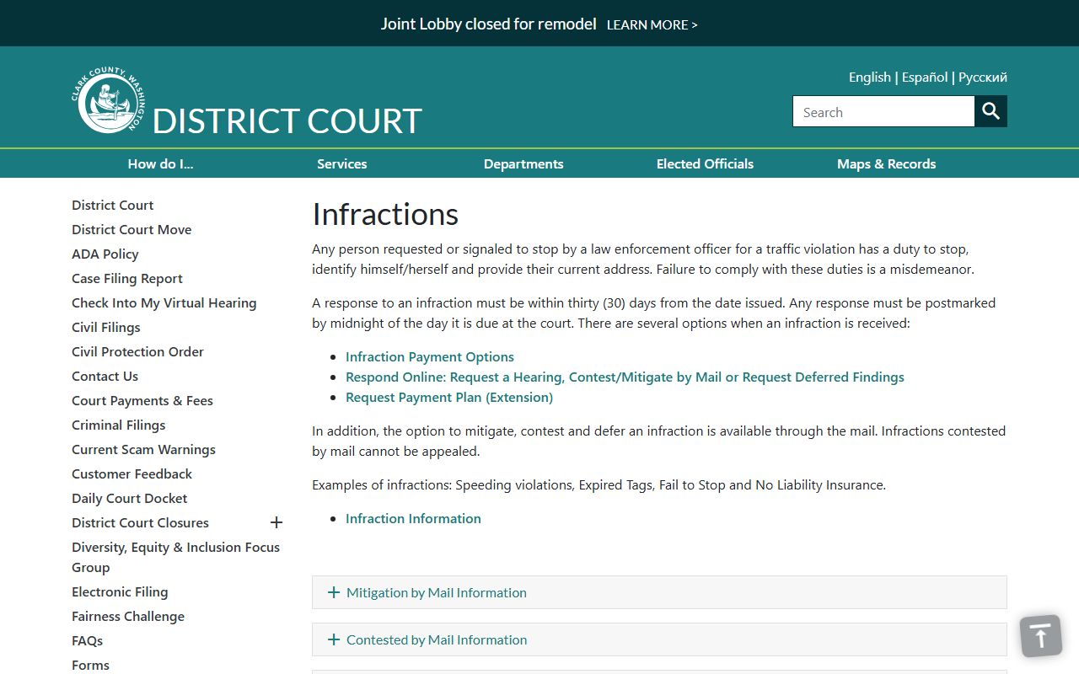
Task: Switch language to Español
Action: pos(925,77)
